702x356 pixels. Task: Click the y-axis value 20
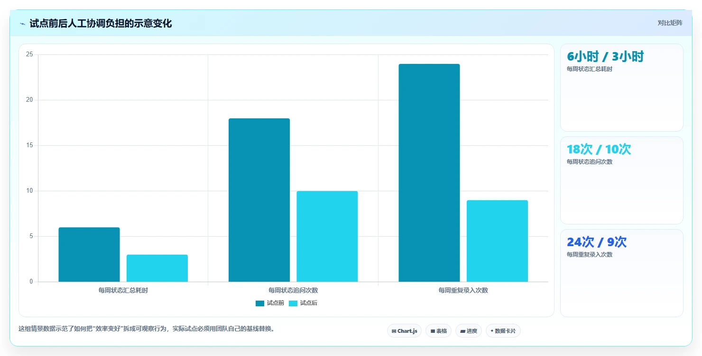point(29,100)
